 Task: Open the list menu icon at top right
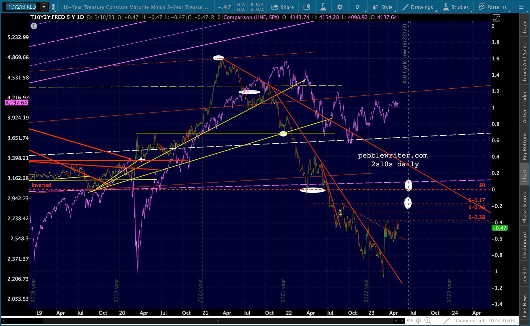point(521,7)
